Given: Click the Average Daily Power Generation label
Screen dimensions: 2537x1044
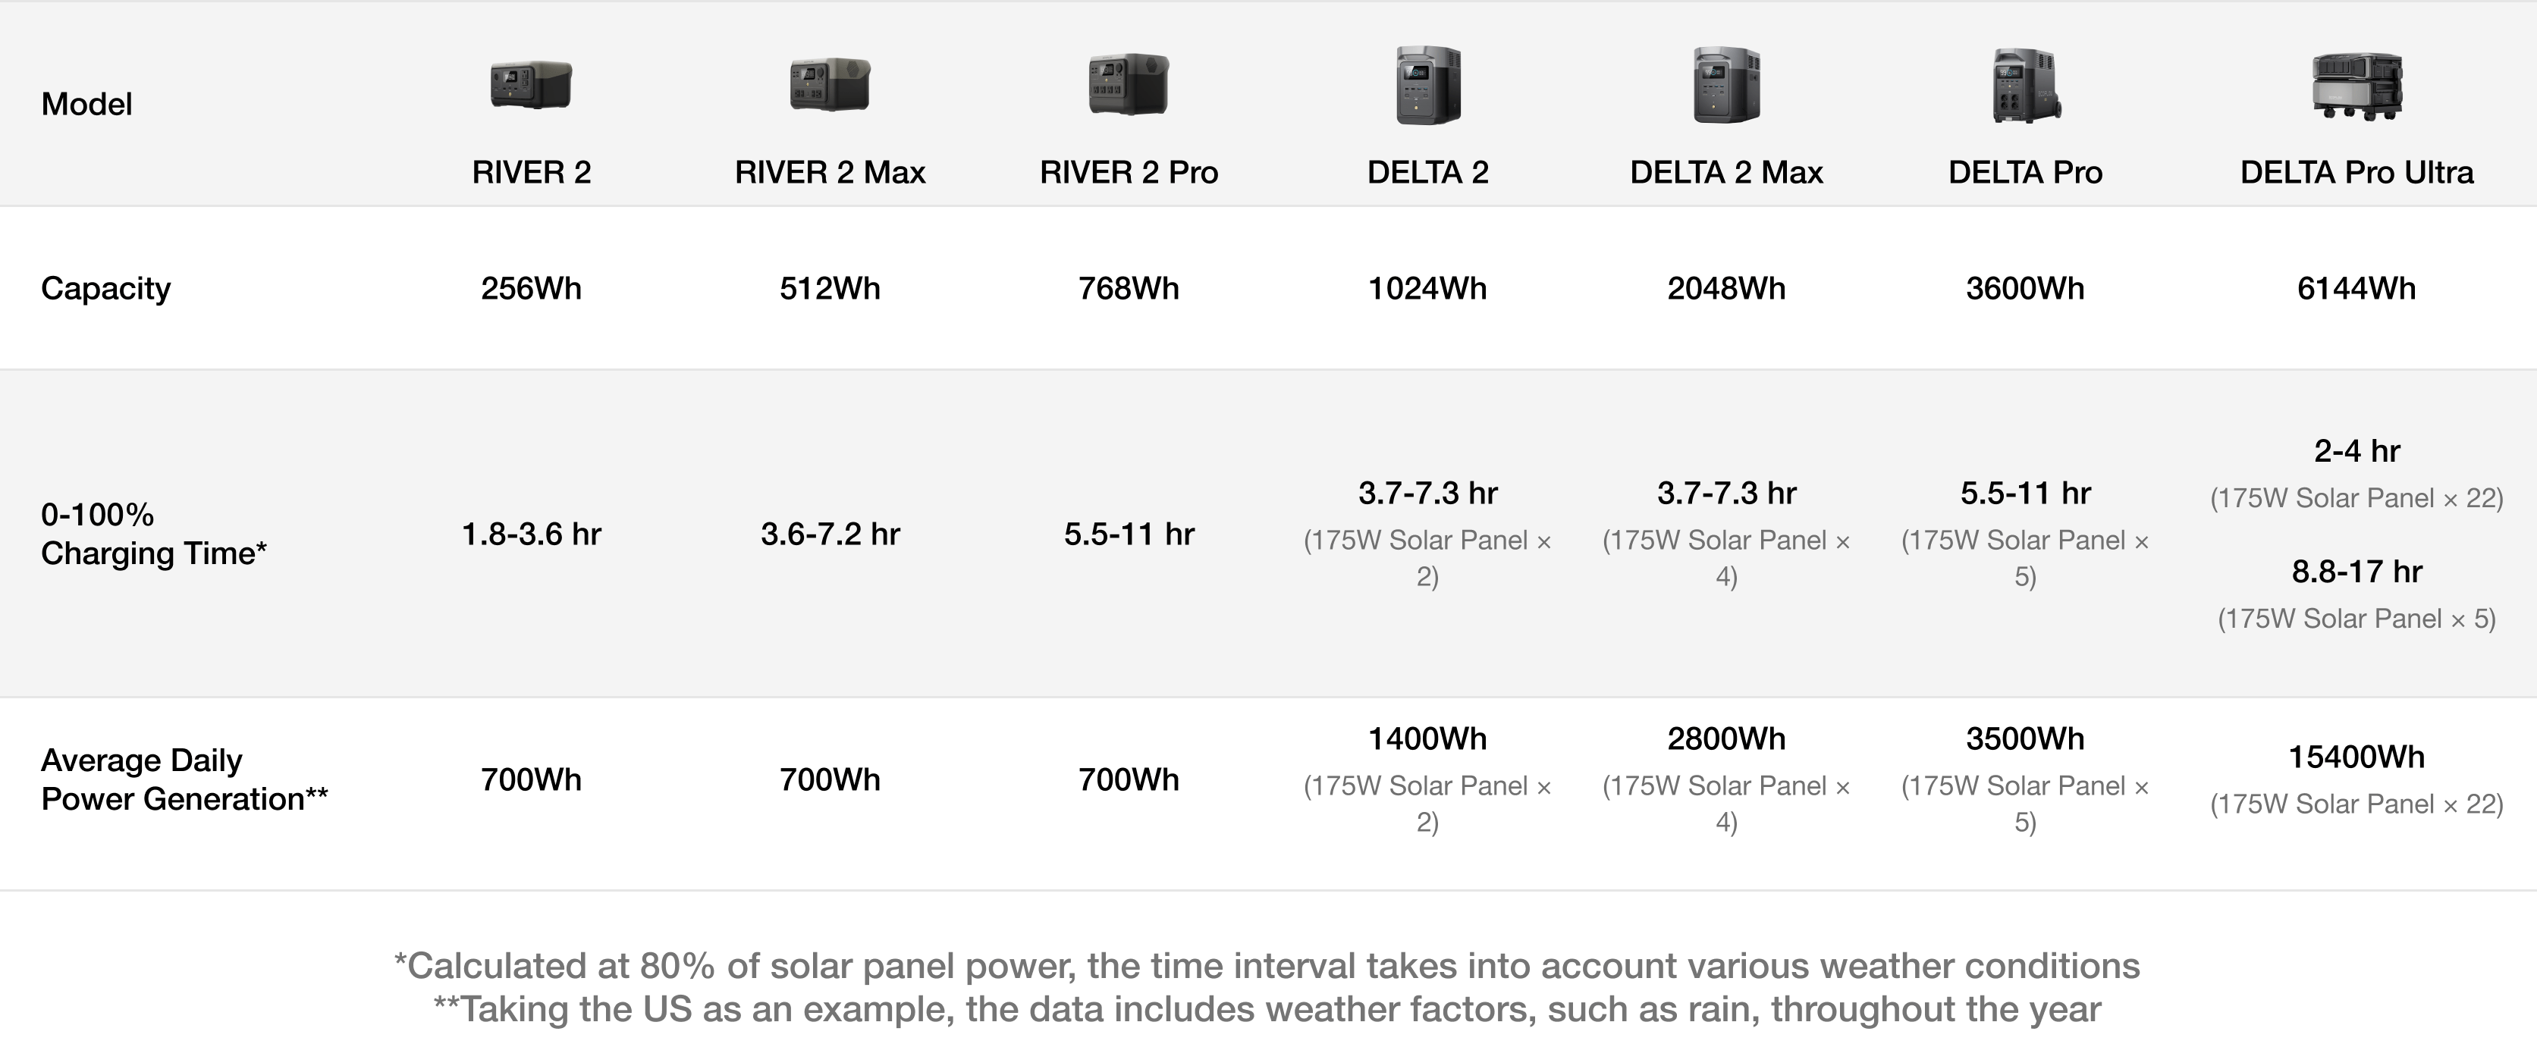Looking at the screenshot, I should pyautogui.click(x=184, y=779).
